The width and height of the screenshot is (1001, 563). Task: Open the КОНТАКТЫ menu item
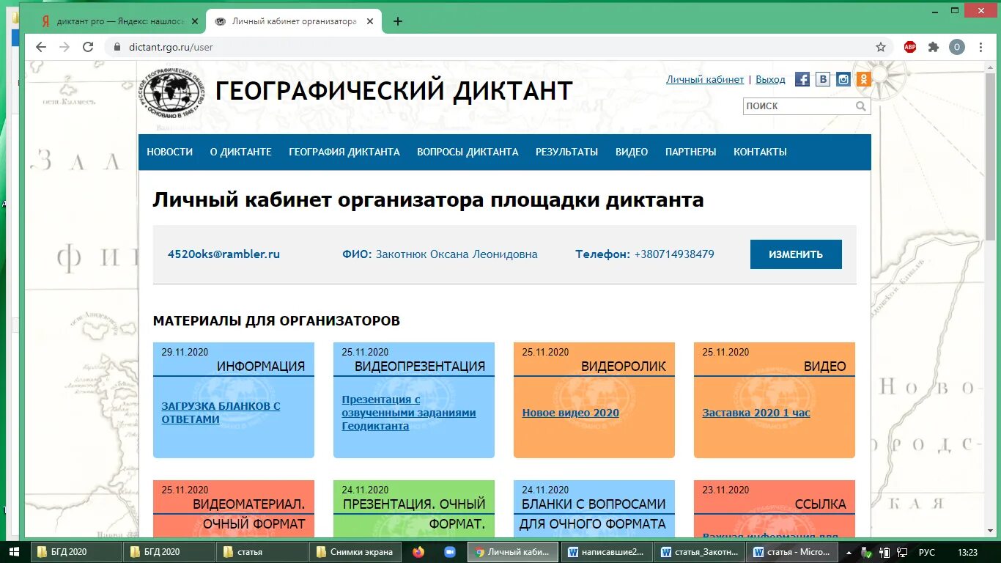pos(760,152)
